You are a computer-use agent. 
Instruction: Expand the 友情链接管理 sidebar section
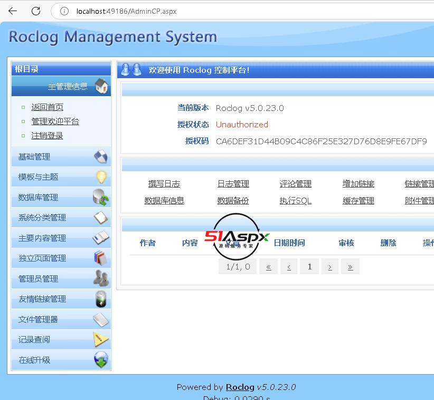point(61,299)
